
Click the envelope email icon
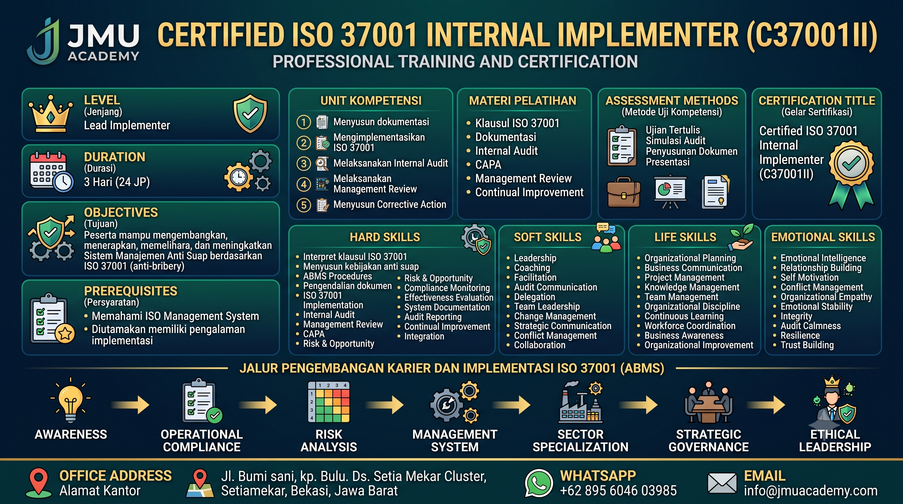click(722, 483)
